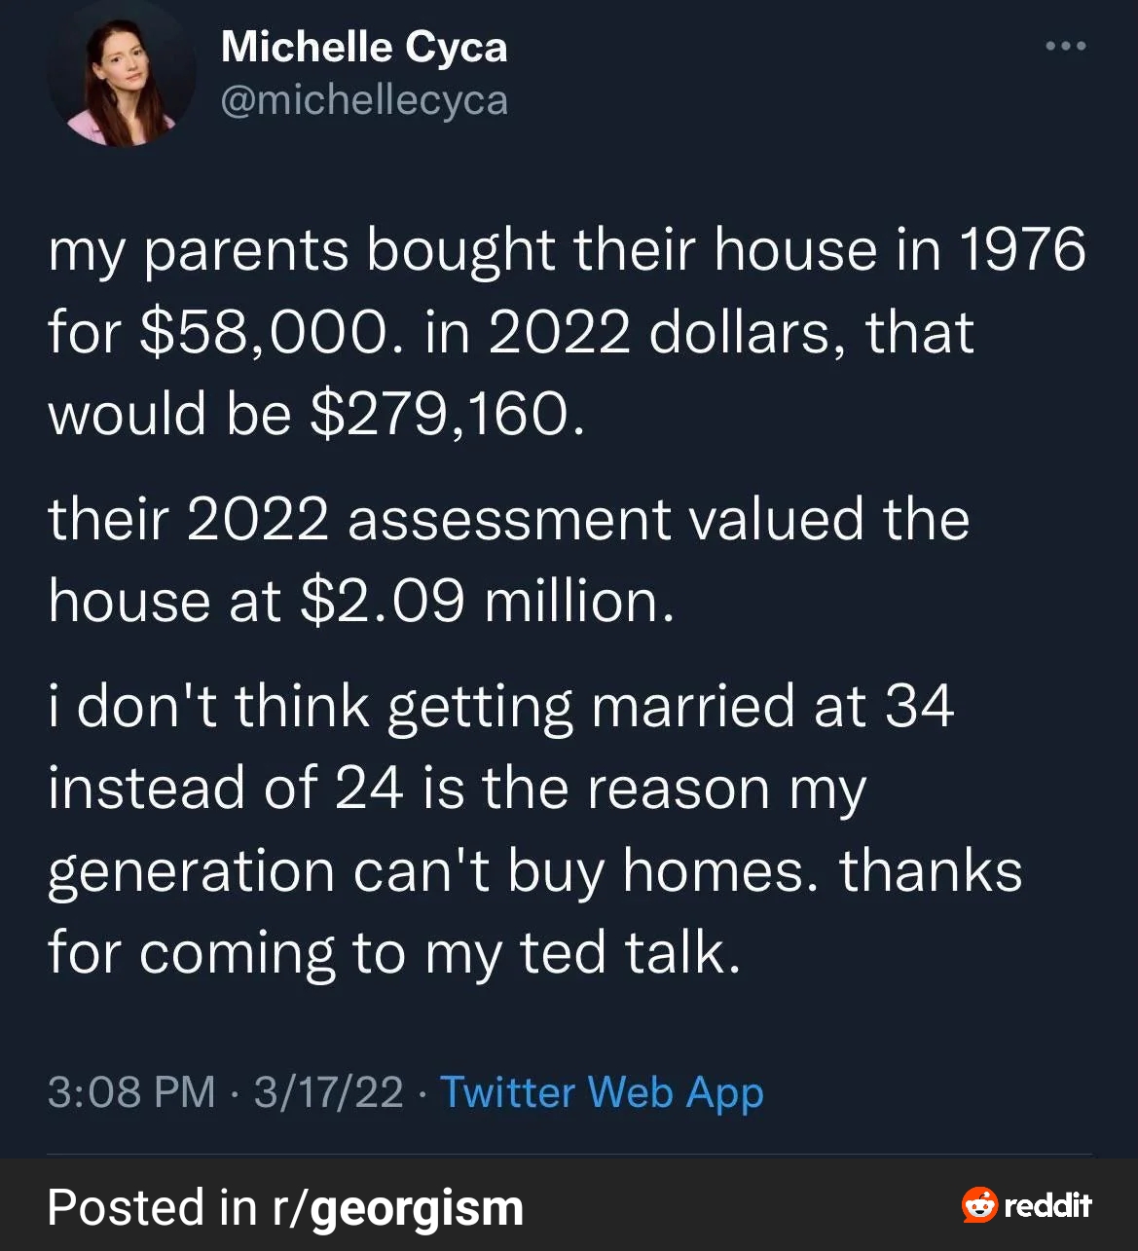Click the Twitter Web App source link
Screen dimensions: 1138x1251
[x=602, y=1092]
